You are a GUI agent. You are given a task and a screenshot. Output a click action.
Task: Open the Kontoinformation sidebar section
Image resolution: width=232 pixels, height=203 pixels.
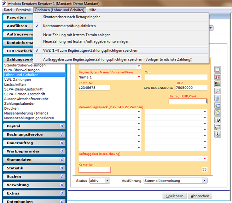pos(18,42)
